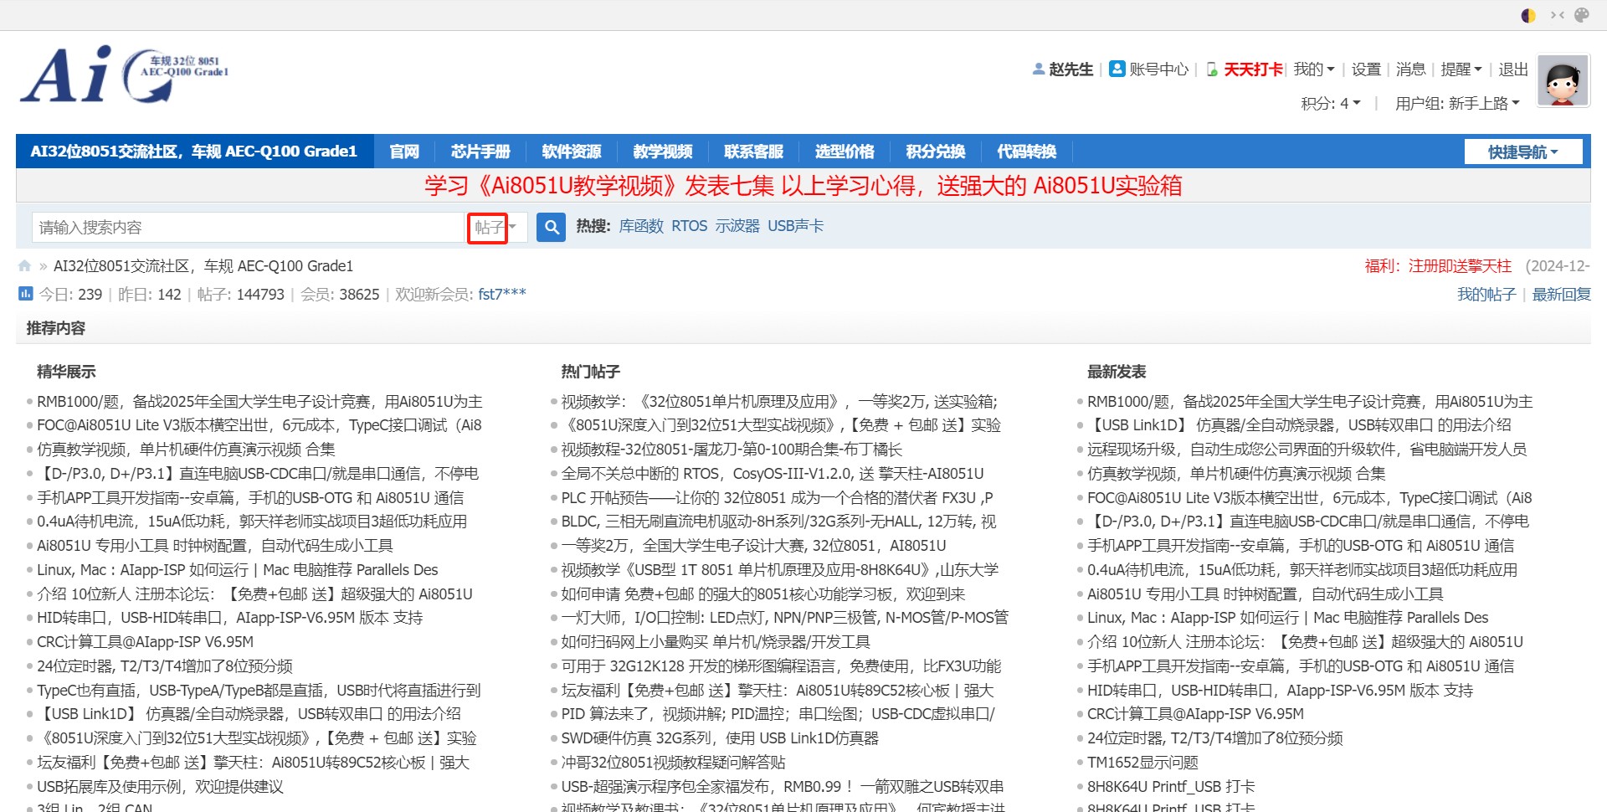Click the statistics chart icon near 今日
Screen dimensions: 1607x812
[x=25, y=294]
